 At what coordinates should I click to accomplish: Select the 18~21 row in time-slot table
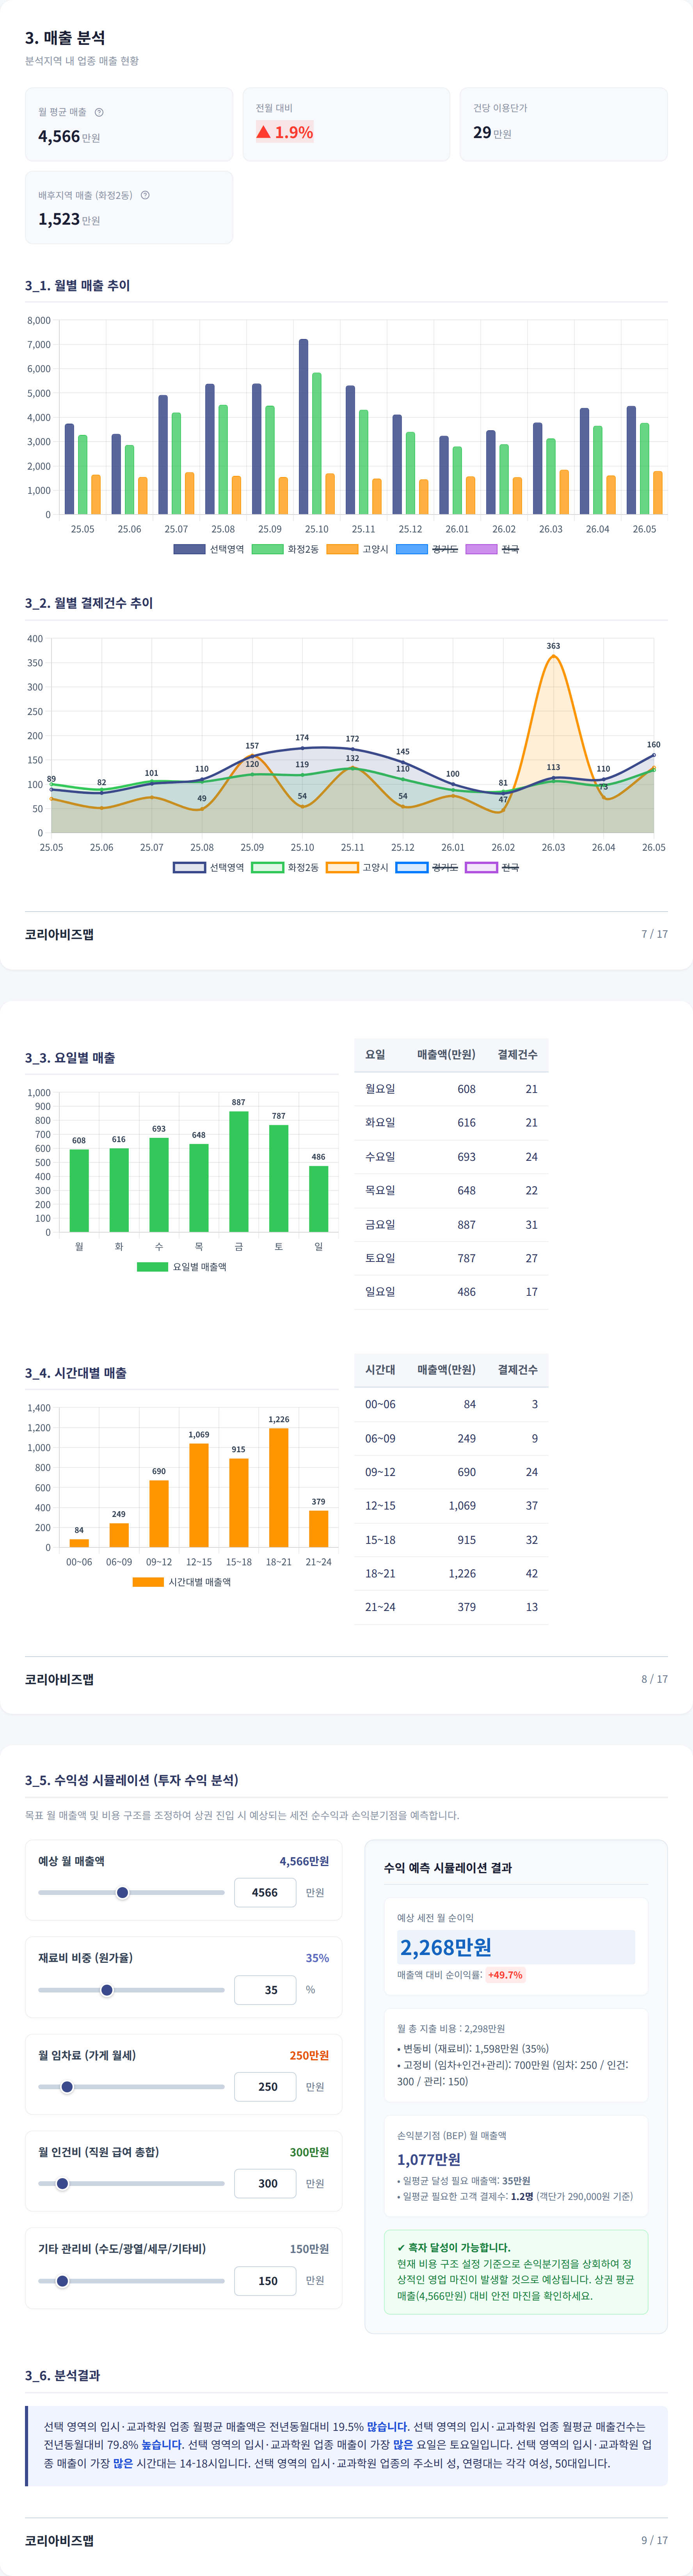tap(451, 1573)
